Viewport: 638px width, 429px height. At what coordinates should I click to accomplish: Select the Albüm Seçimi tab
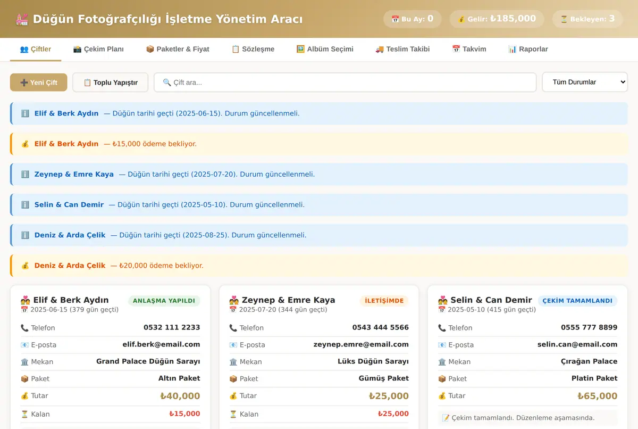click(325, 49)
